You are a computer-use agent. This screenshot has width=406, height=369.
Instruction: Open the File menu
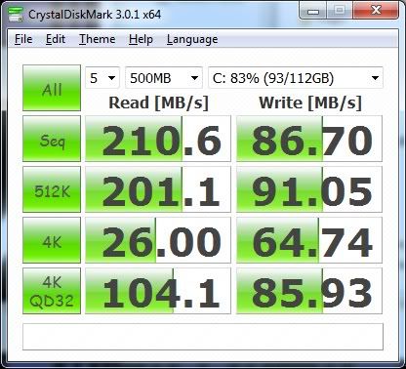23,39
